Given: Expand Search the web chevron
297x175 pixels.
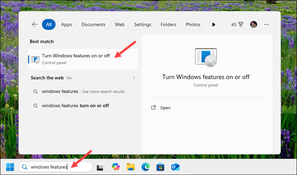Looking at the screenshot, I should [134, 78].
